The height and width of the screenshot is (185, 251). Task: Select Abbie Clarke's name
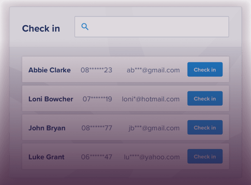49,70
